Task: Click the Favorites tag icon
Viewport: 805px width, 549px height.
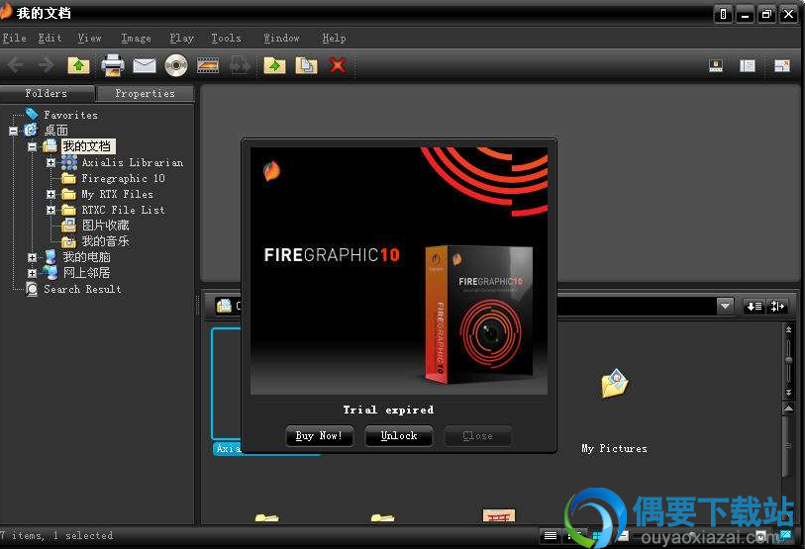Action: point(32,114)
